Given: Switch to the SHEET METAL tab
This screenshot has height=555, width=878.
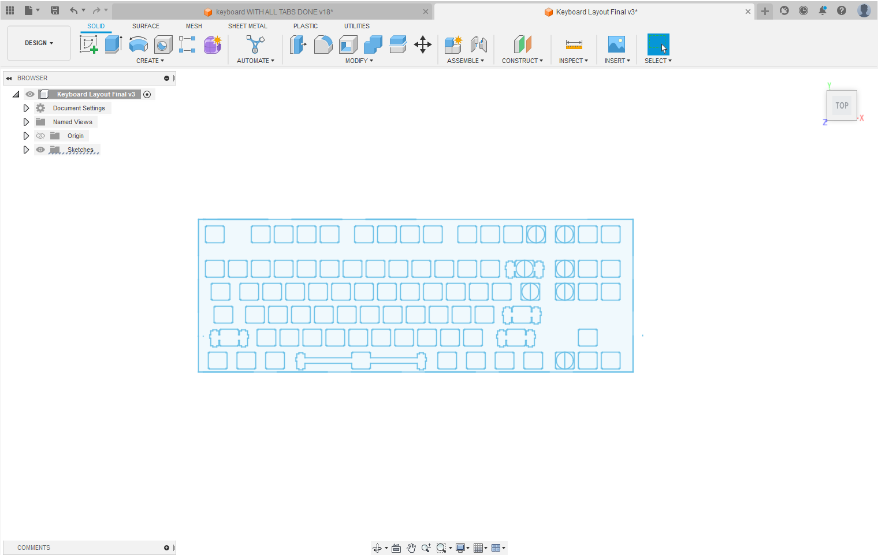Looking at the screenshot, I should (x=248, y=26).
